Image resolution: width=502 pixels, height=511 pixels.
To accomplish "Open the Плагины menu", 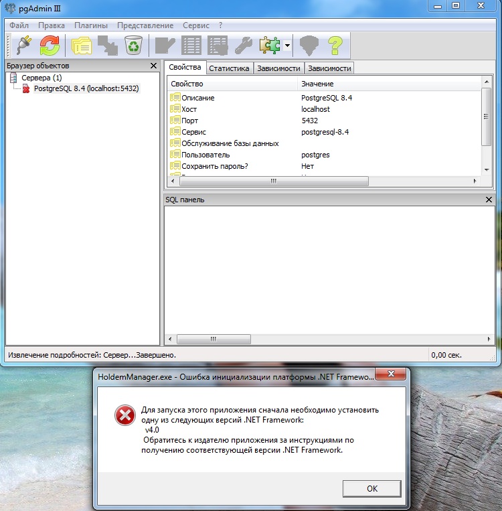I will coord(91,25).
